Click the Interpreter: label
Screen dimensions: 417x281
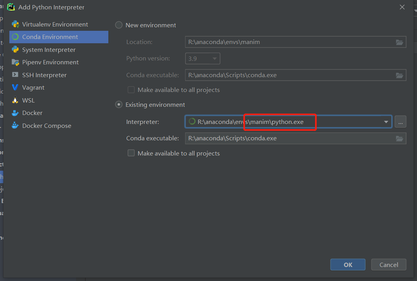(x=143, y=122)
